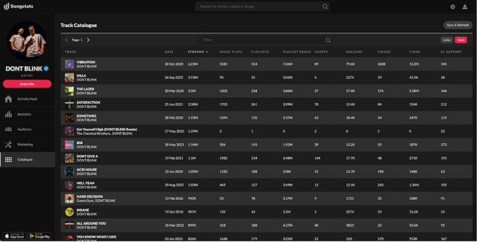Open the App Store badge
This screenshot has width=477, height=242.
click(x=15, y=236)
